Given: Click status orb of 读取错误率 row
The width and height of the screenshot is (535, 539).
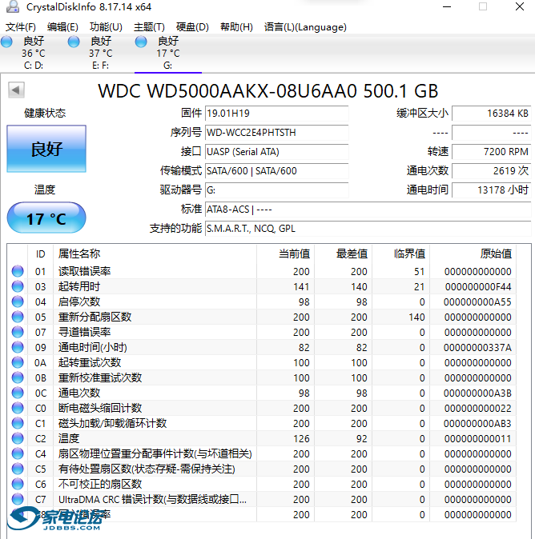Looking at the screenshot, I should [18, 271].
